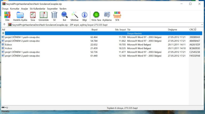Image resolution: width=205 pixels, height=114 pixels.
Task: Open the Sık Kullanılanlar menu
Action: point(38,9)
